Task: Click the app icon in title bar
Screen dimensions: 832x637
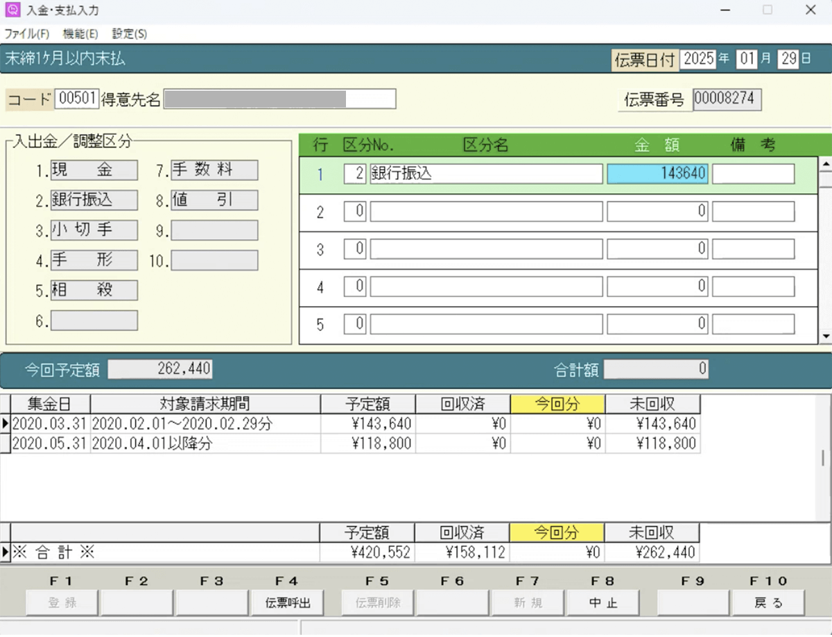Action: pos(12,10)
